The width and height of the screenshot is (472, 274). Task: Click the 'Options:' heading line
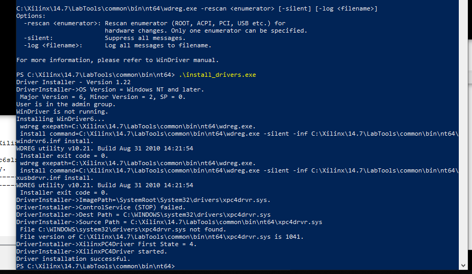[31, 16]
